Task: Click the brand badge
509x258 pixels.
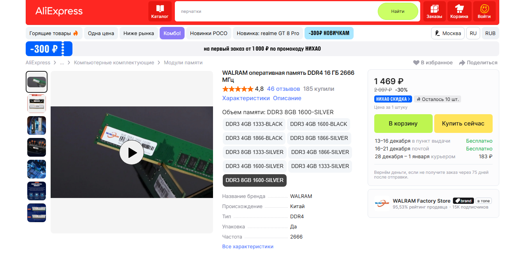Action: (x=463, y=201)
